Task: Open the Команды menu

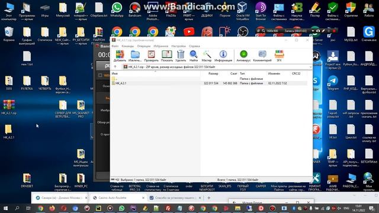Action: [x=128, y=46]
